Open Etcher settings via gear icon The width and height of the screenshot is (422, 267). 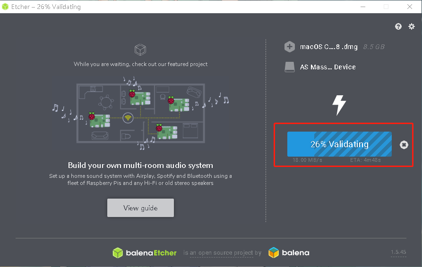click(411, 27)
